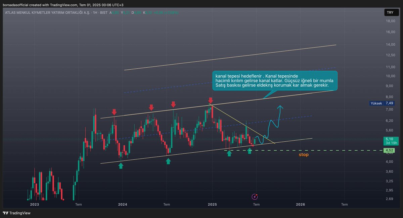Click the 2026 label on the time axis

301,204
